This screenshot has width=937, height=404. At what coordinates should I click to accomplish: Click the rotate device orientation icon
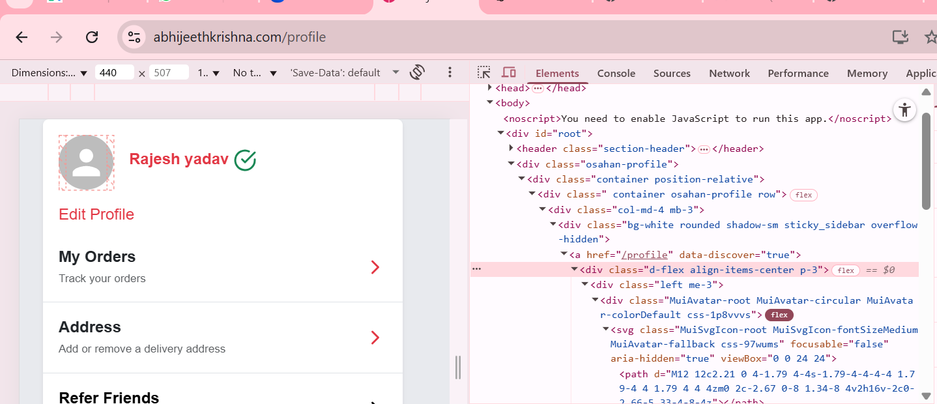point(417,72)
